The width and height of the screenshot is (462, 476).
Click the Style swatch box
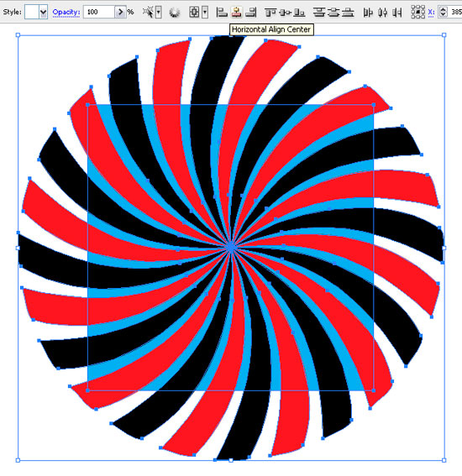(x=32, y=13)
